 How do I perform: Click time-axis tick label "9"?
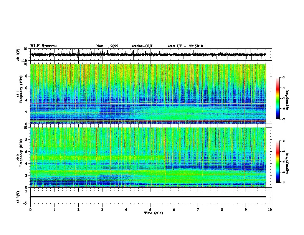(x=246, y=210)
